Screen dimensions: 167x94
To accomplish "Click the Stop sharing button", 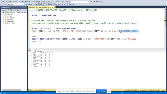I will 101,91.
